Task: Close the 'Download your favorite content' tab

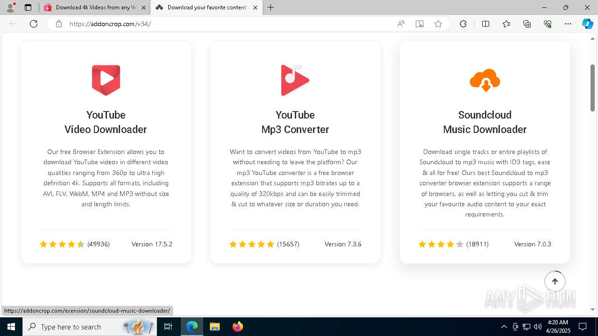Action: tap(255, 7)
